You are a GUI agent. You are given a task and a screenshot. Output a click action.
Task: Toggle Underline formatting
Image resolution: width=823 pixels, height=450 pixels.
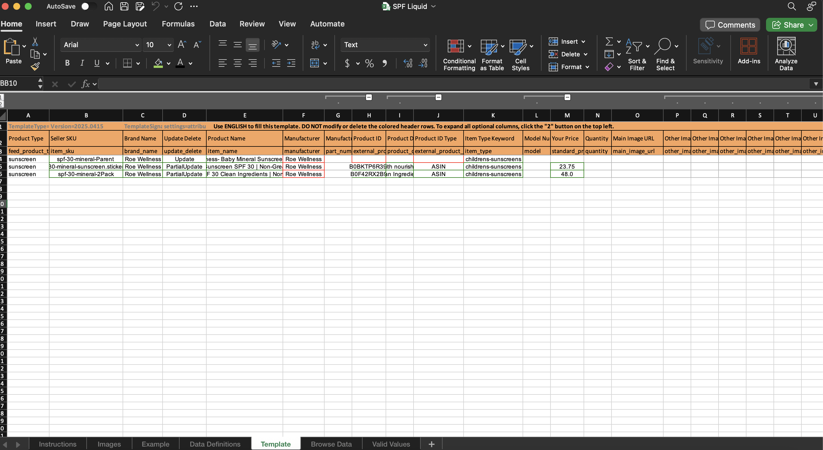tap(97, 63)
